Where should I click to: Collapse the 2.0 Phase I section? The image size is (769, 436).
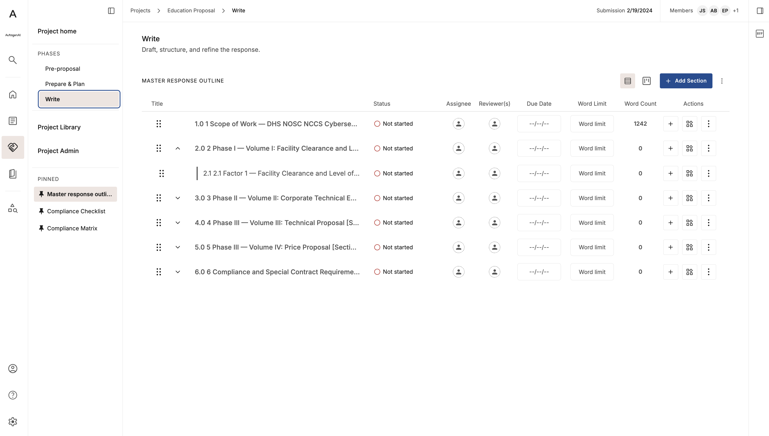coord(178,149)
